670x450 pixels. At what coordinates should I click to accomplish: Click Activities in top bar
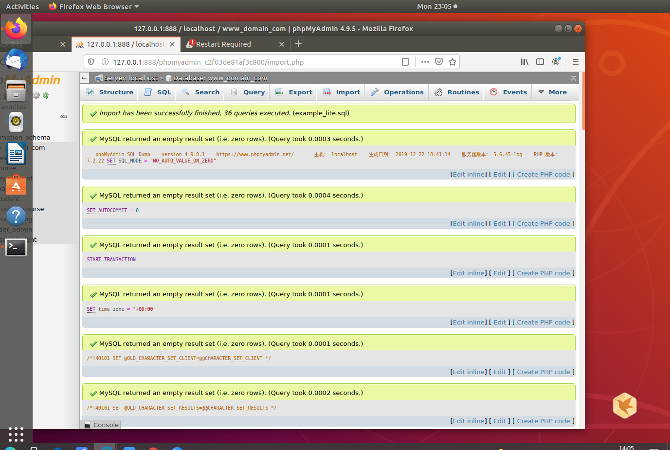pyautogui.click(x=22, y=6)
